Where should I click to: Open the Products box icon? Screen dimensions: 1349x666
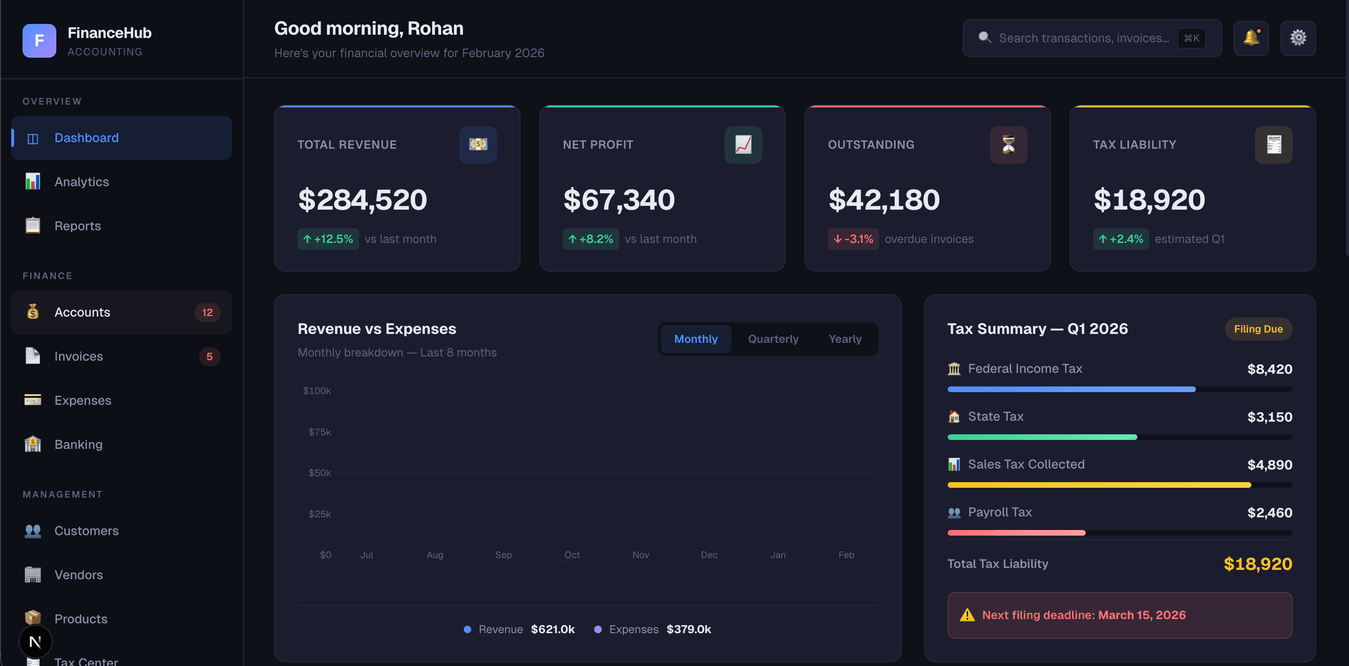32,618
